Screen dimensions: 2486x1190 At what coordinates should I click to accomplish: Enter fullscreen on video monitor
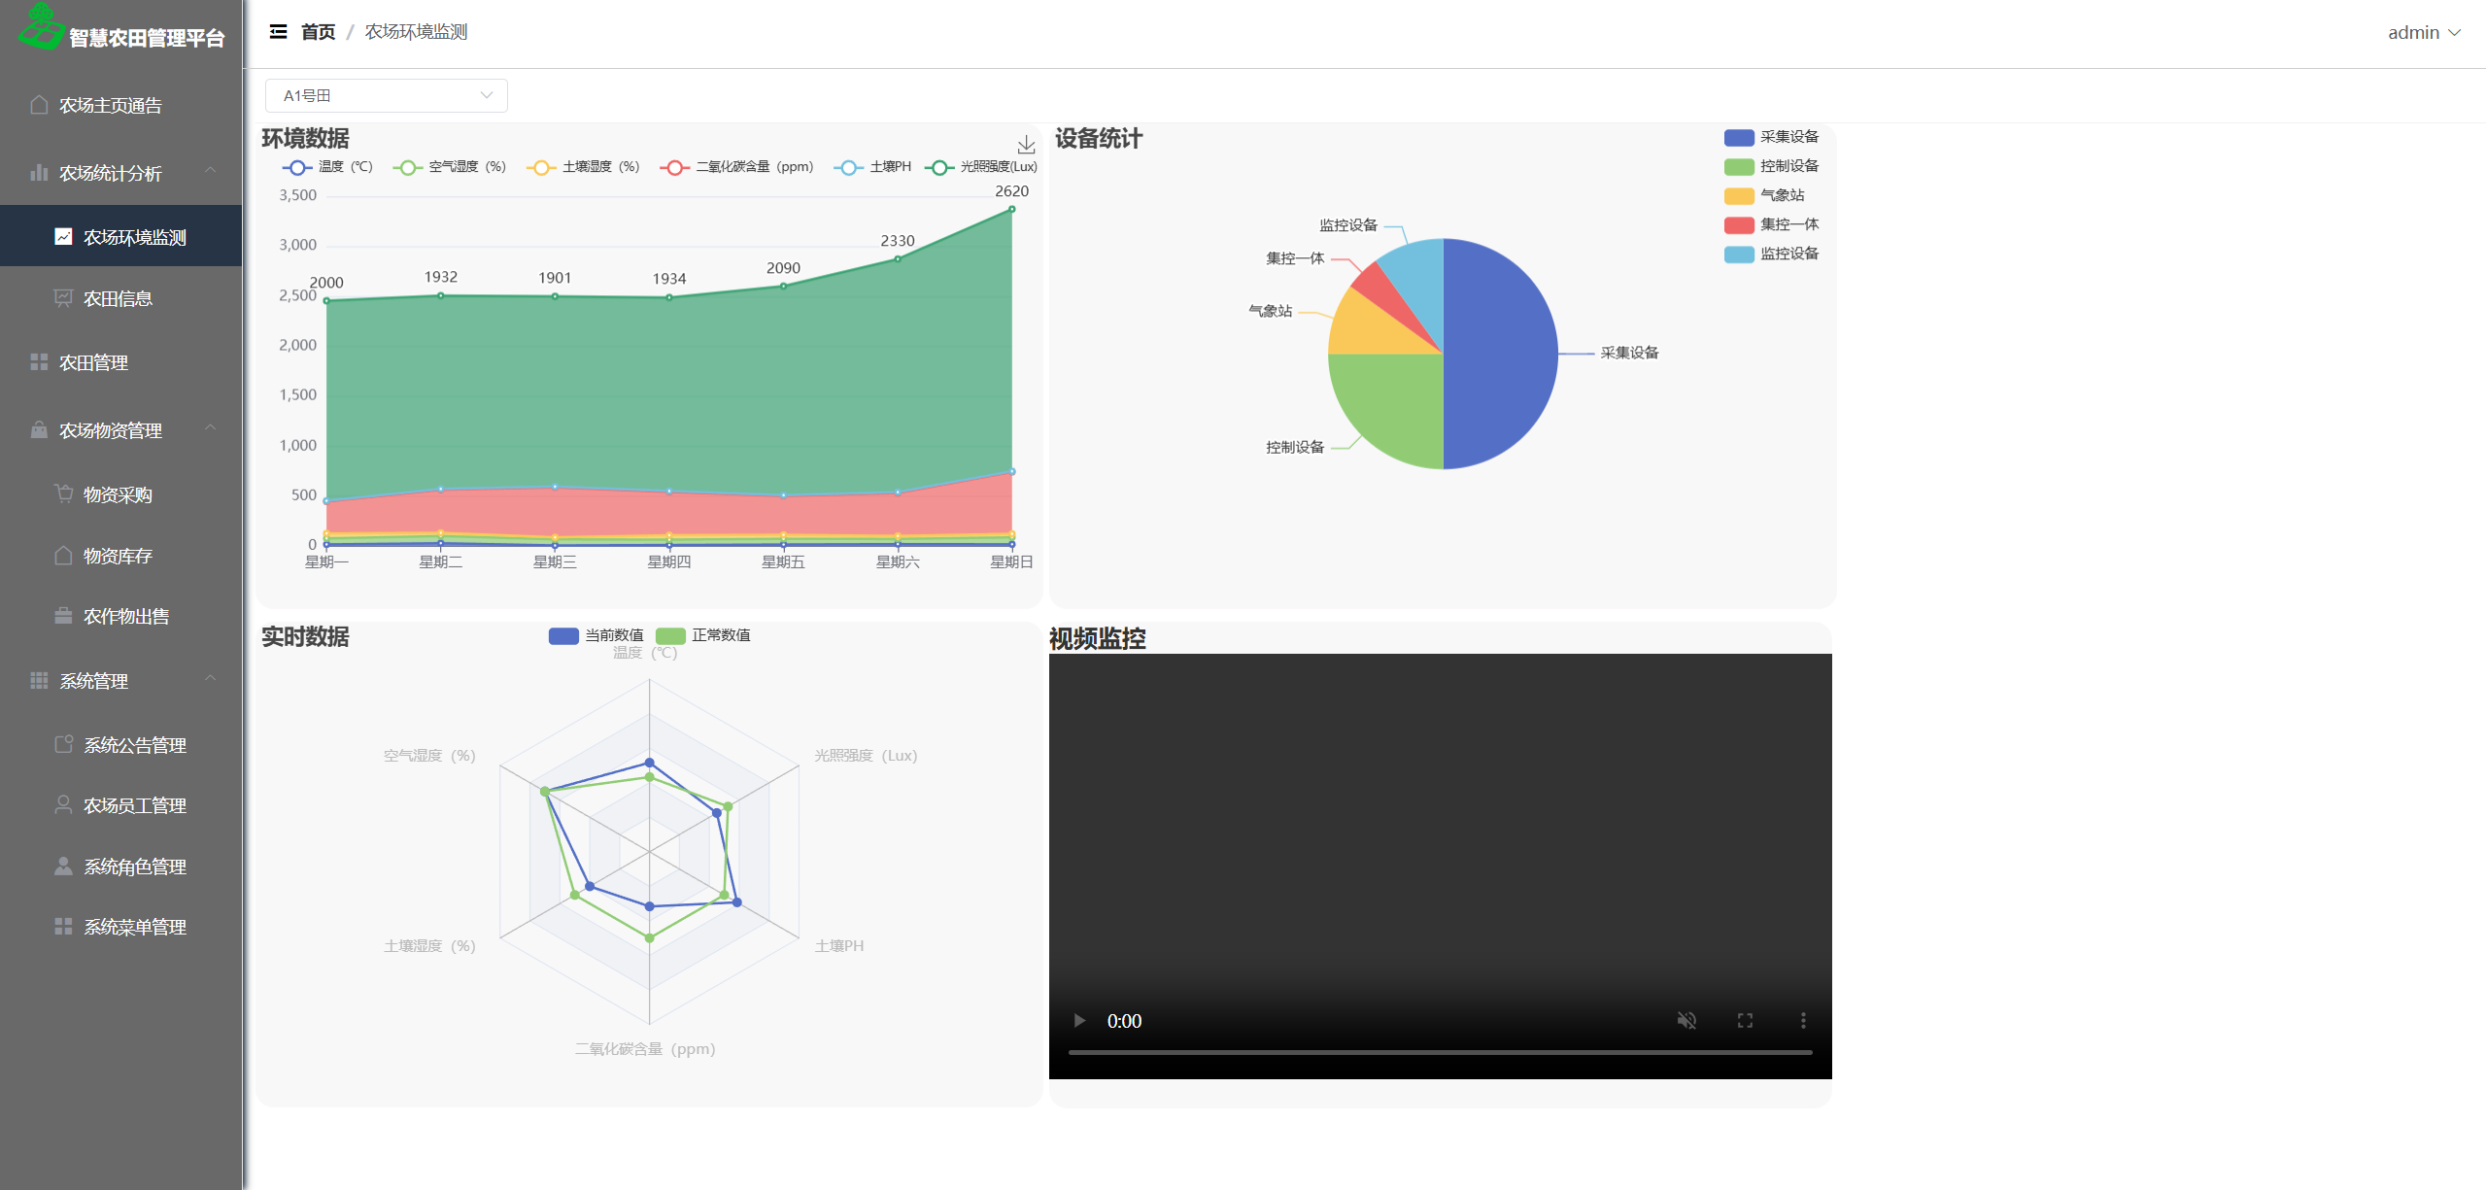(1745, 1020)
